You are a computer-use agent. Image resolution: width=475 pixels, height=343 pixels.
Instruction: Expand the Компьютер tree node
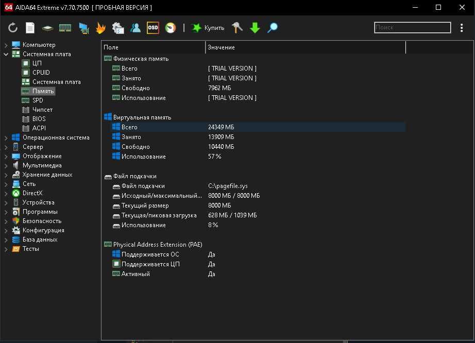6,45
